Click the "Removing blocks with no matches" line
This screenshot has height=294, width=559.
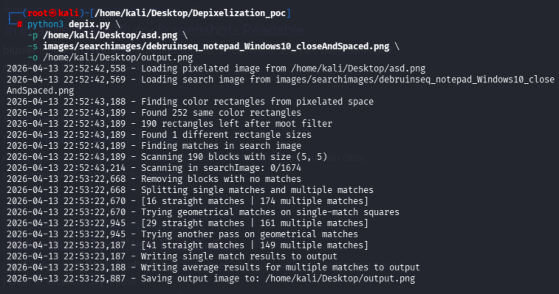tap(221, 179)
